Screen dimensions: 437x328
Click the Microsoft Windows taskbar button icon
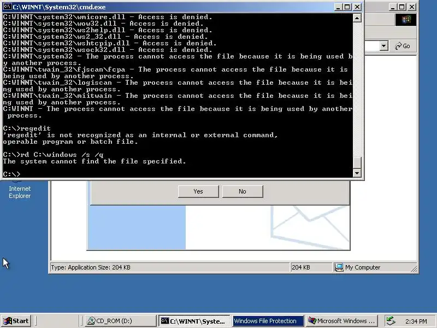(312, 321)
